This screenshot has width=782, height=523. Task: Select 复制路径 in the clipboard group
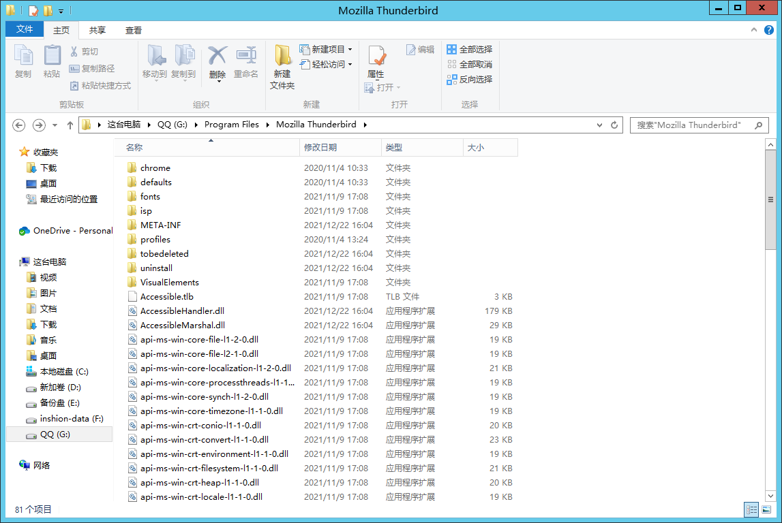tap(92, 69)
